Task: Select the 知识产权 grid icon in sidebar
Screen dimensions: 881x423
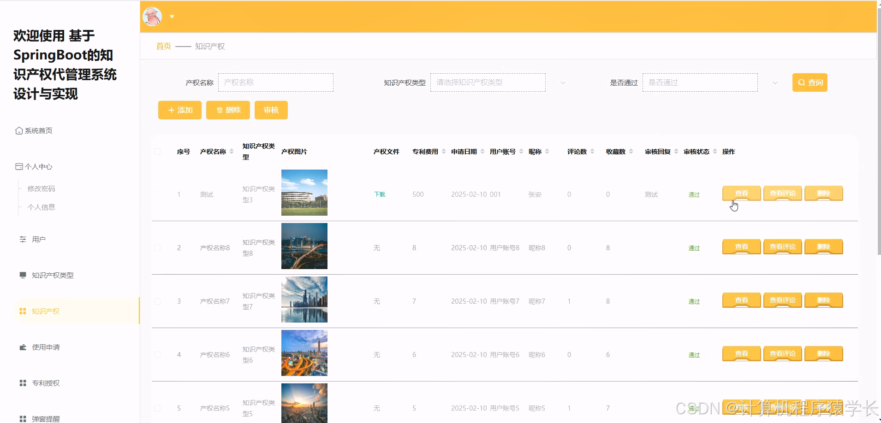Action: (22, 311)
